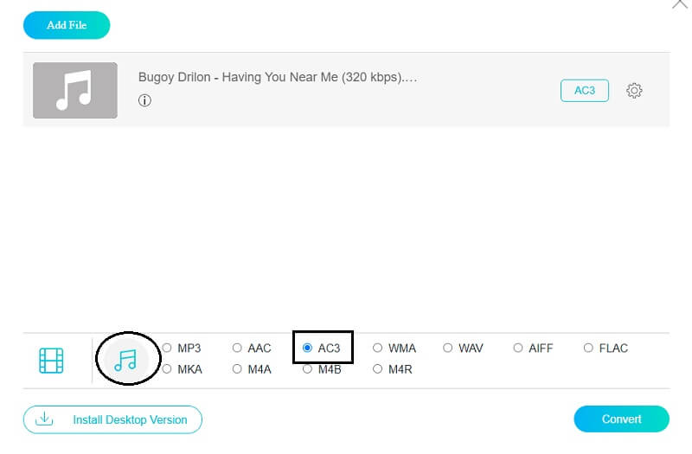Select the AC3 radio option
Screen dimensions: 692x454
click(x=308, y=348)
